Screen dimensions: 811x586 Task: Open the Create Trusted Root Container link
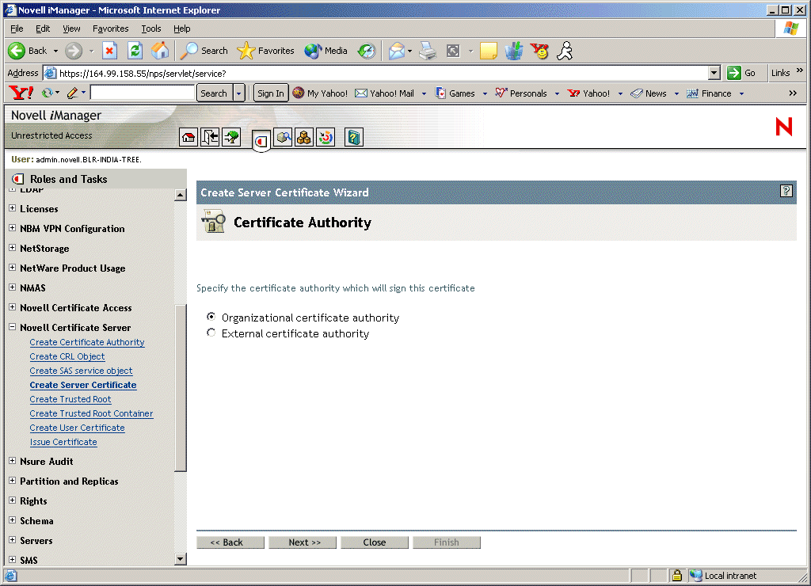92,413
